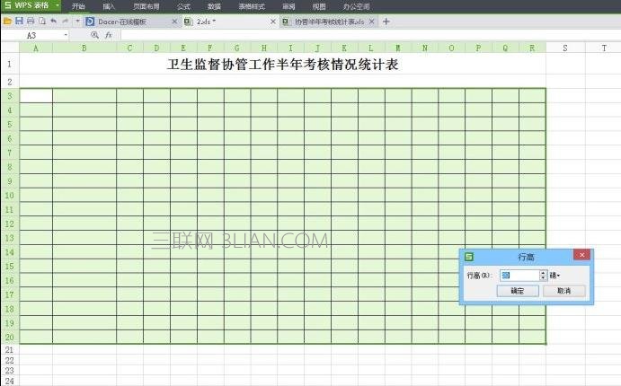Open the 视图 ribbon tab
621x386 pixels.
point(319,6)
